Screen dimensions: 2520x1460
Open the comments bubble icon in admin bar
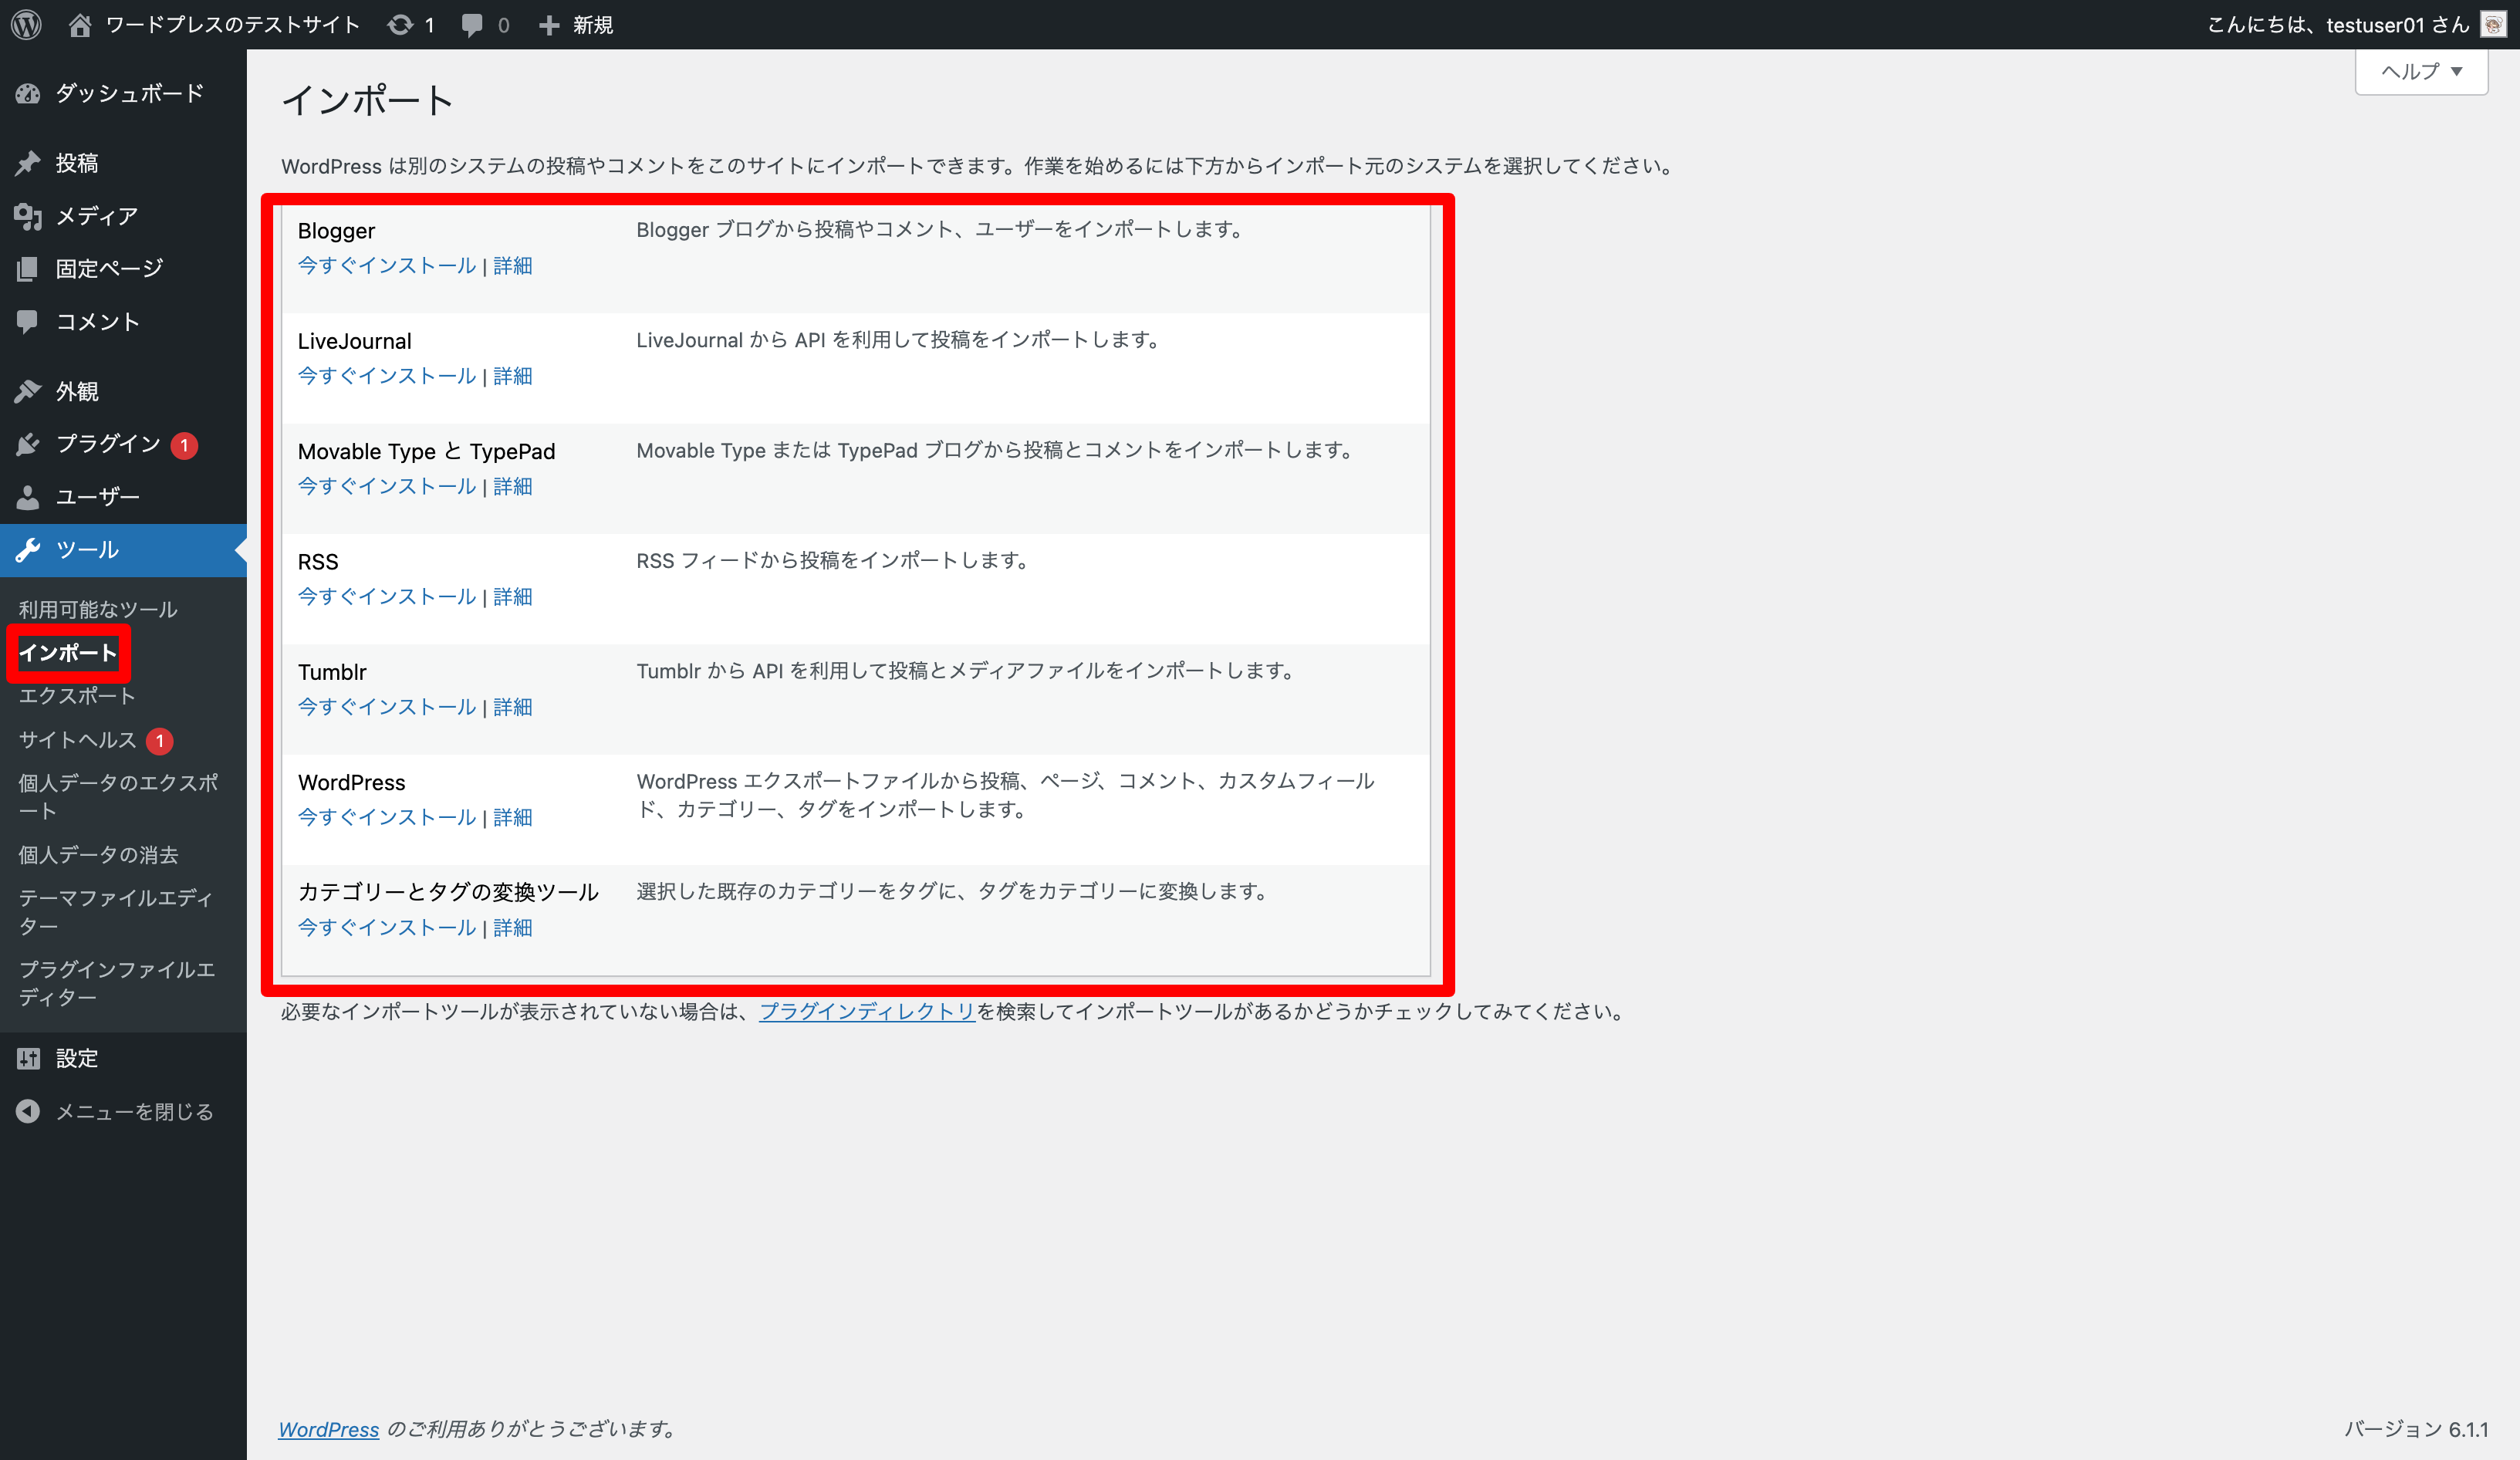pos(472,26)
